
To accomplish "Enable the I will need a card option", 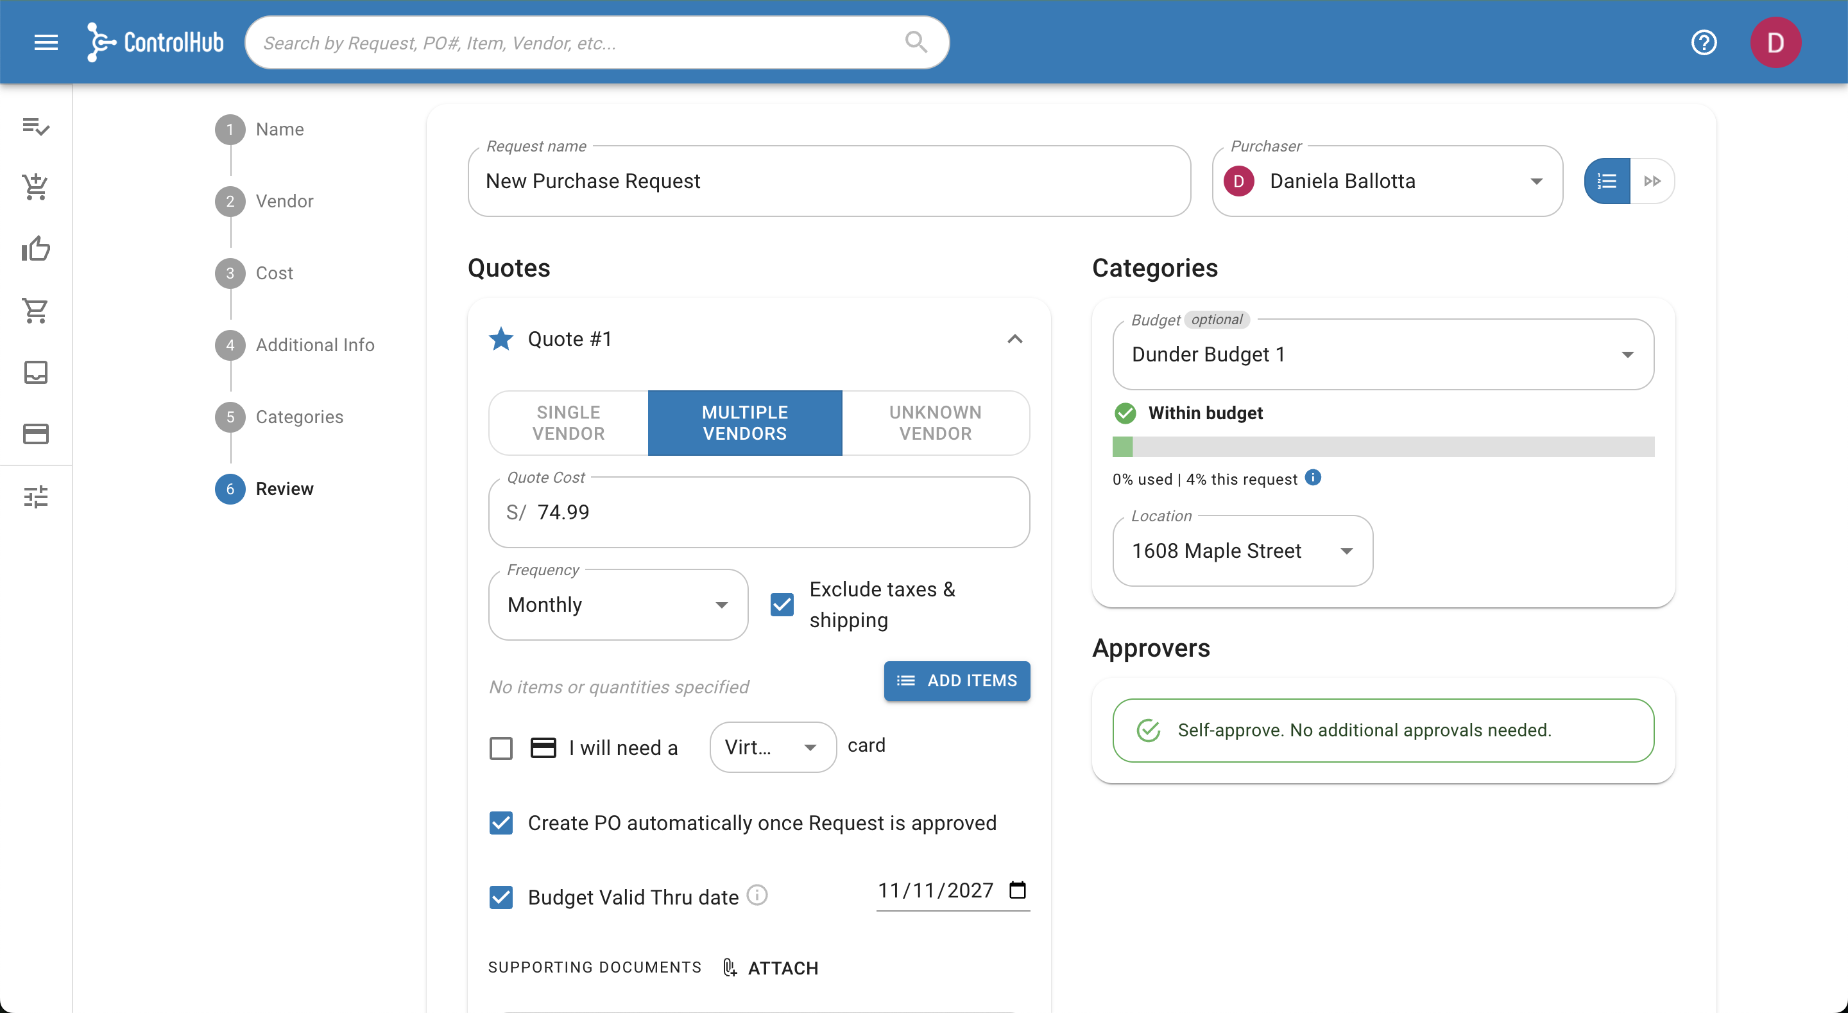I will pos(501,747).
